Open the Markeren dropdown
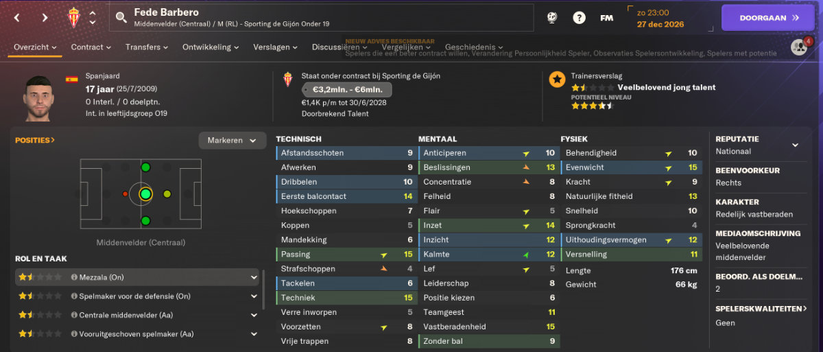 232,140
